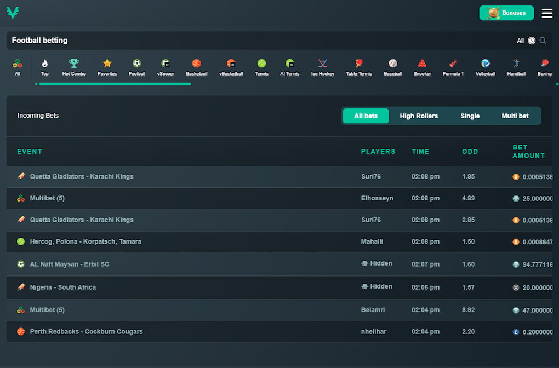
Task: Click the left arrow of sports scroller
Action: 36,84
